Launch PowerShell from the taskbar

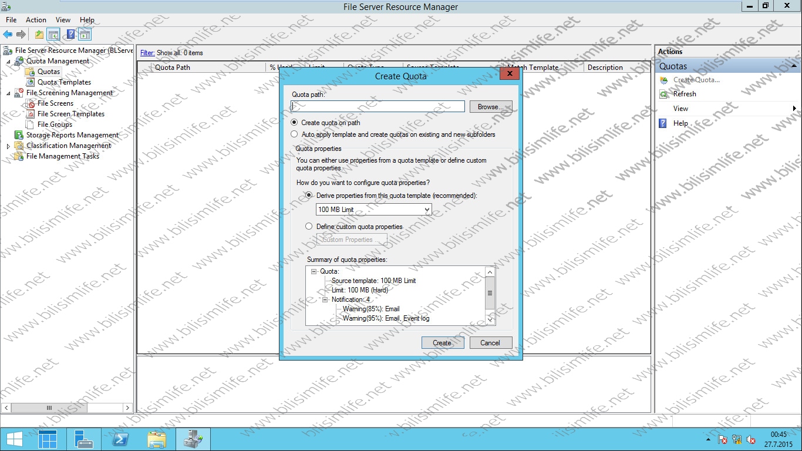[121, 439]
